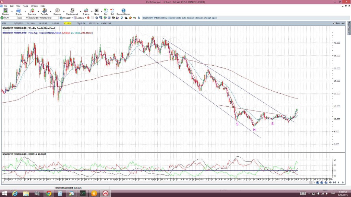Click the compress-chart bowtie arrows button
Image resolution: width=351 pixels, height=197 pixels.
pos(335,183)
